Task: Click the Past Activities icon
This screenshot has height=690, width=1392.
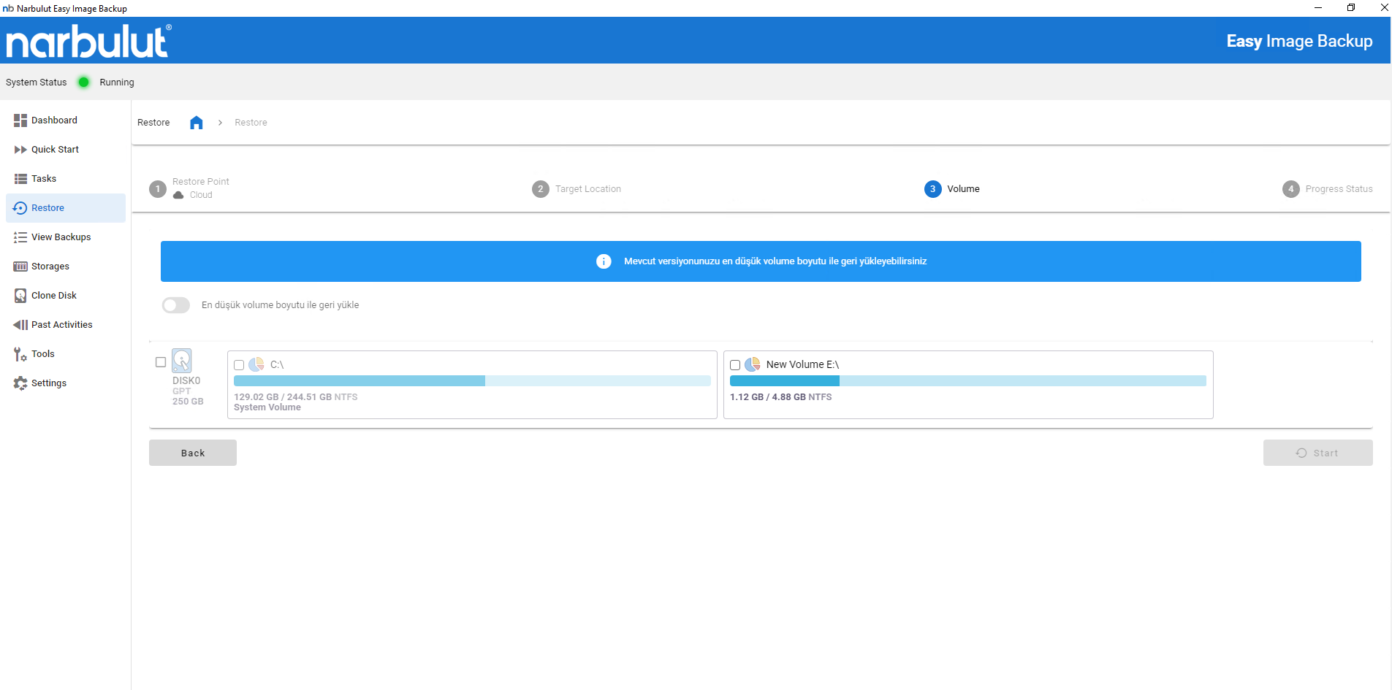Action: (20, 325)
